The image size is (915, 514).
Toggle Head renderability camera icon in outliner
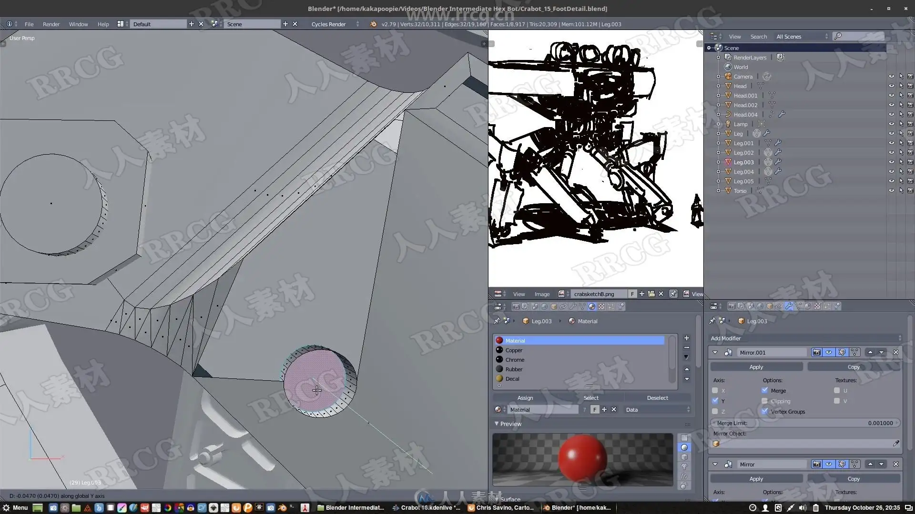point(910,86)
